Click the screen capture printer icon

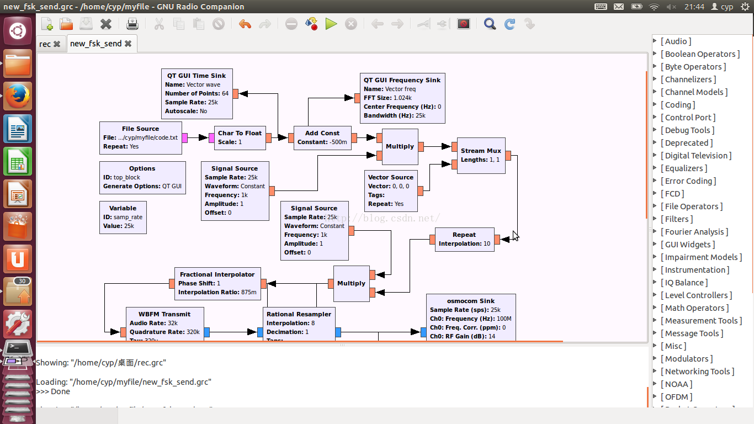[x=132, y=24]
